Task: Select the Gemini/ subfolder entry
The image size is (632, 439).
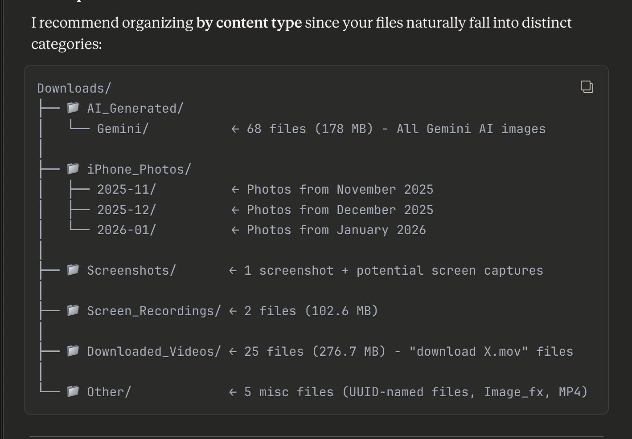Action: pyautogui.click(x=123, y=129)
